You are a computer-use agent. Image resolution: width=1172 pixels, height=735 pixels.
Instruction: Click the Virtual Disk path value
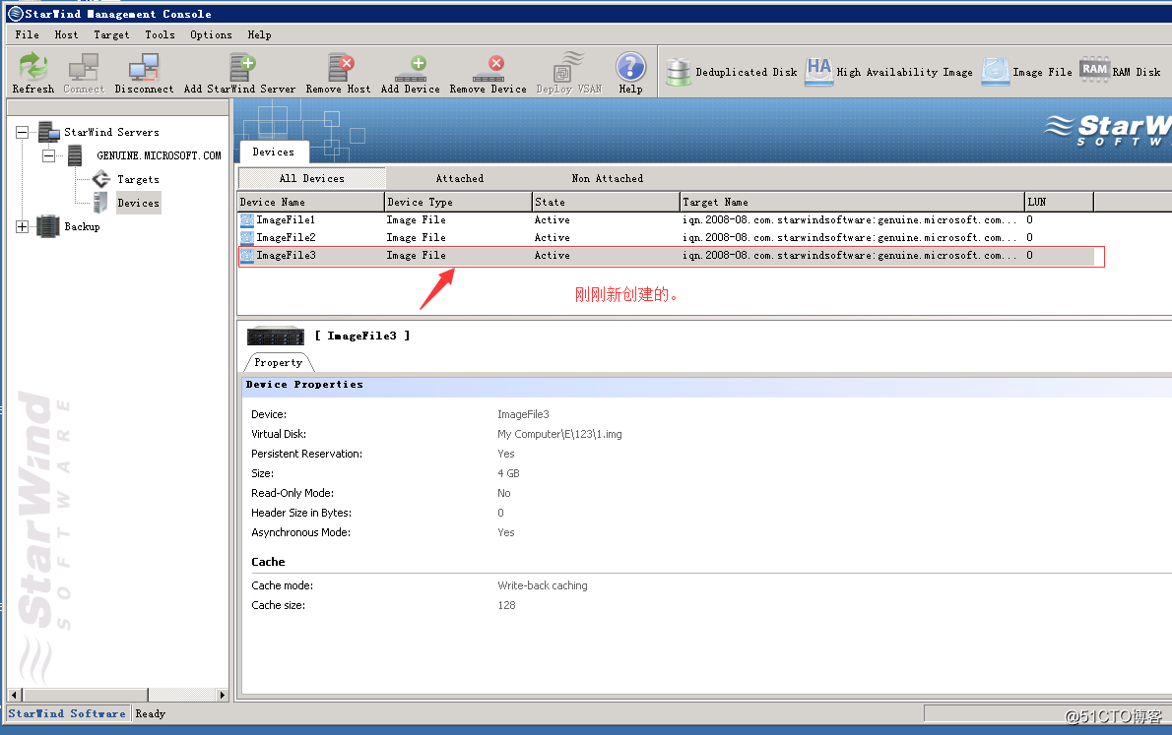pos(559,434)
